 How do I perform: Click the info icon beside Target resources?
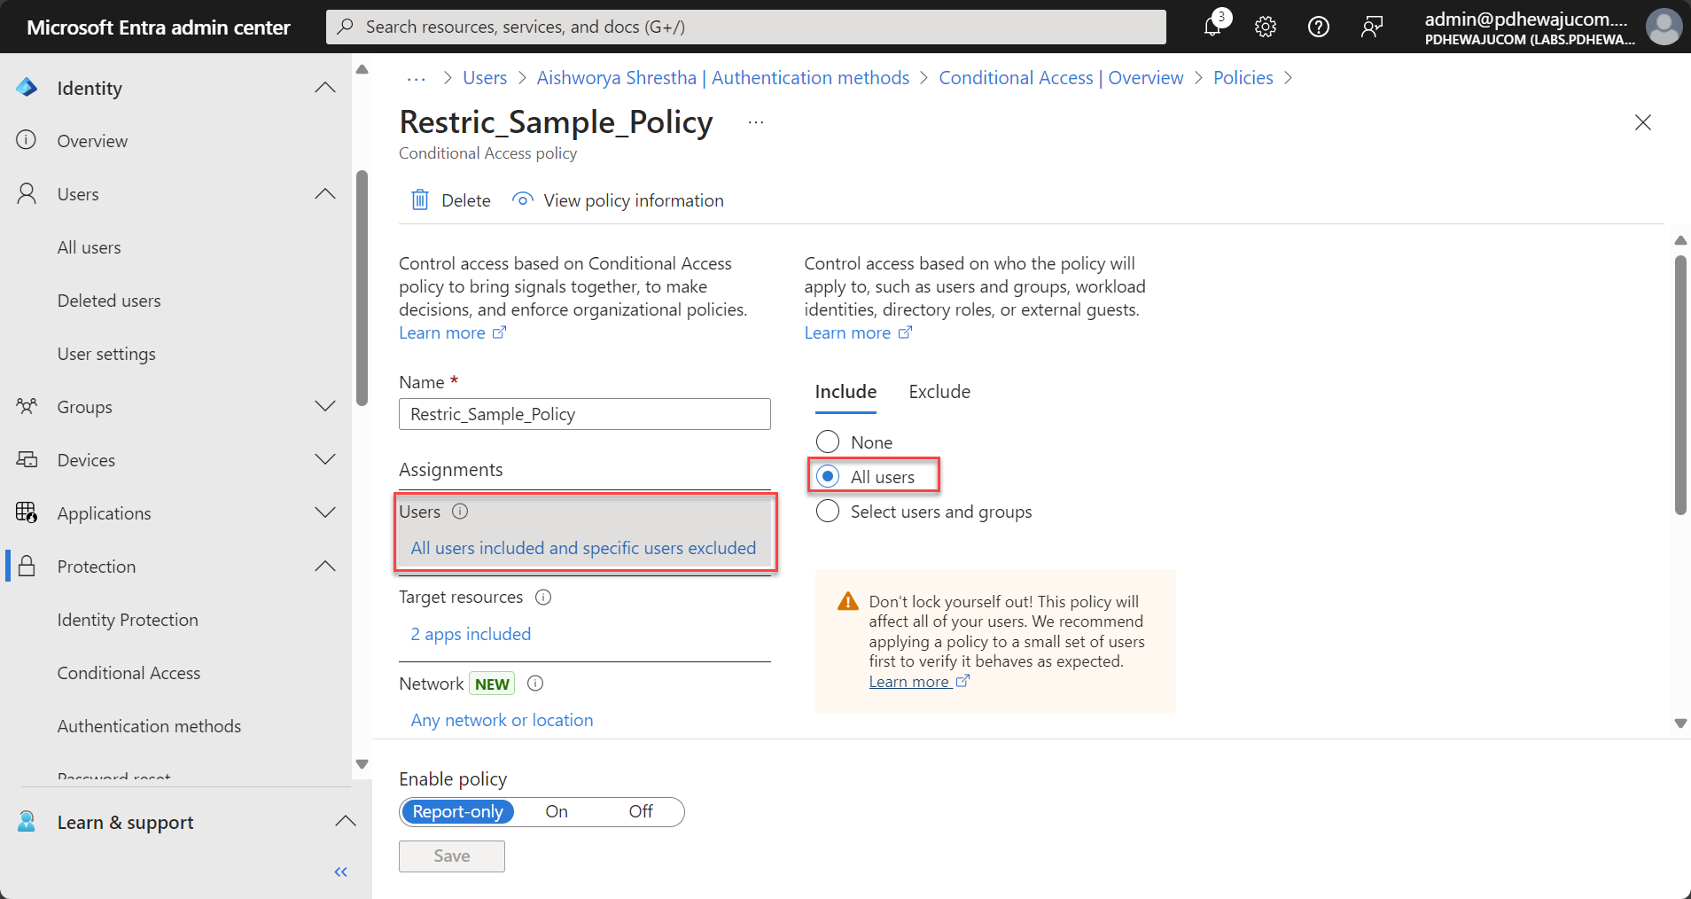click(543, 598)
